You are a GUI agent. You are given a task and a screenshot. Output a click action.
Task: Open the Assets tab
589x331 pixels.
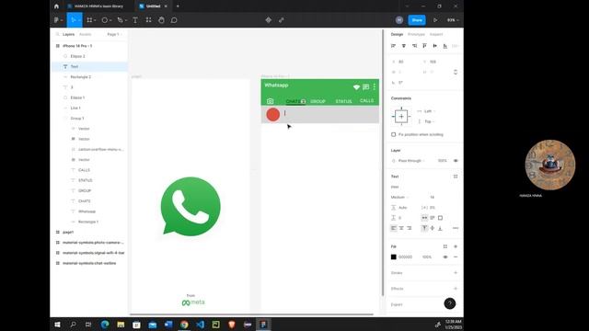[86, 34]
